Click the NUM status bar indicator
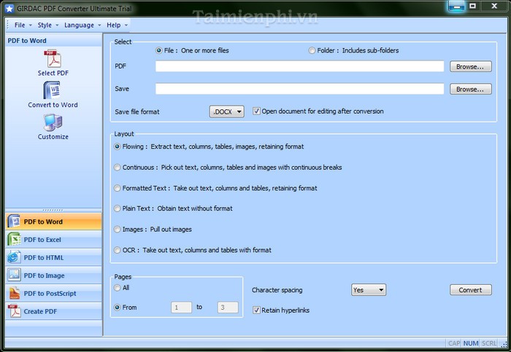511x352 pixels. coord(471,343)
